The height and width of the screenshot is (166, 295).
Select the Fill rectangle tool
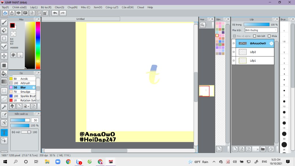pyautogui.click(x=4, y=65)
